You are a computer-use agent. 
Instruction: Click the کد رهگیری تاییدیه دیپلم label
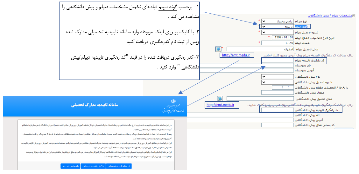pyautogui.click(x=310, y=61)
